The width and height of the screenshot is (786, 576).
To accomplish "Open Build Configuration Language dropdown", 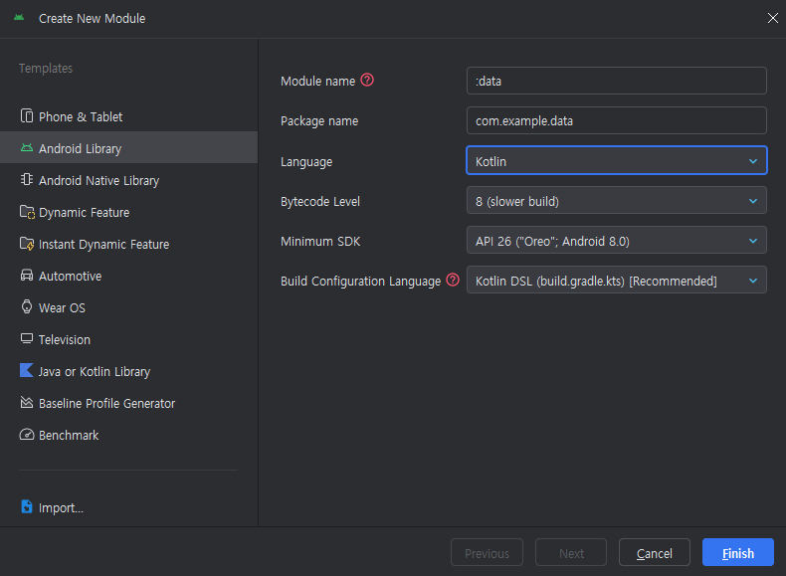I will 617,280.
